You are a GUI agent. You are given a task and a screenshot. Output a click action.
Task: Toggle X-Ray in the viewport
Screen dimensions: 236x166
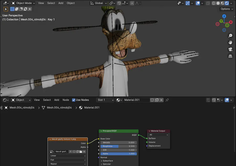tap(208, 3)
